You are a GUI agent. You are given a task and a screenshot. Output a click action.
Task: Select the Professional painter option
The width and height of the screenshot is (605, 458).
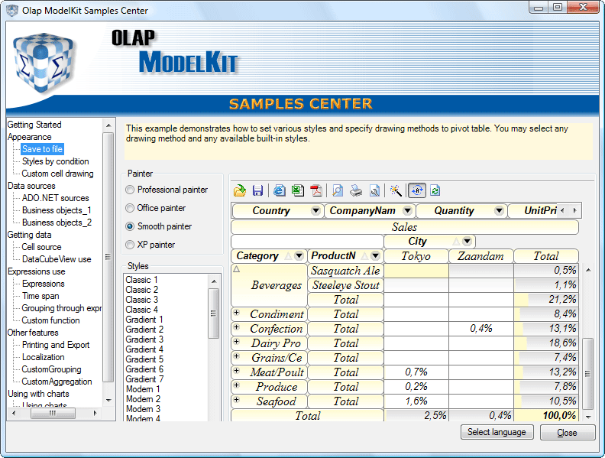130,190
